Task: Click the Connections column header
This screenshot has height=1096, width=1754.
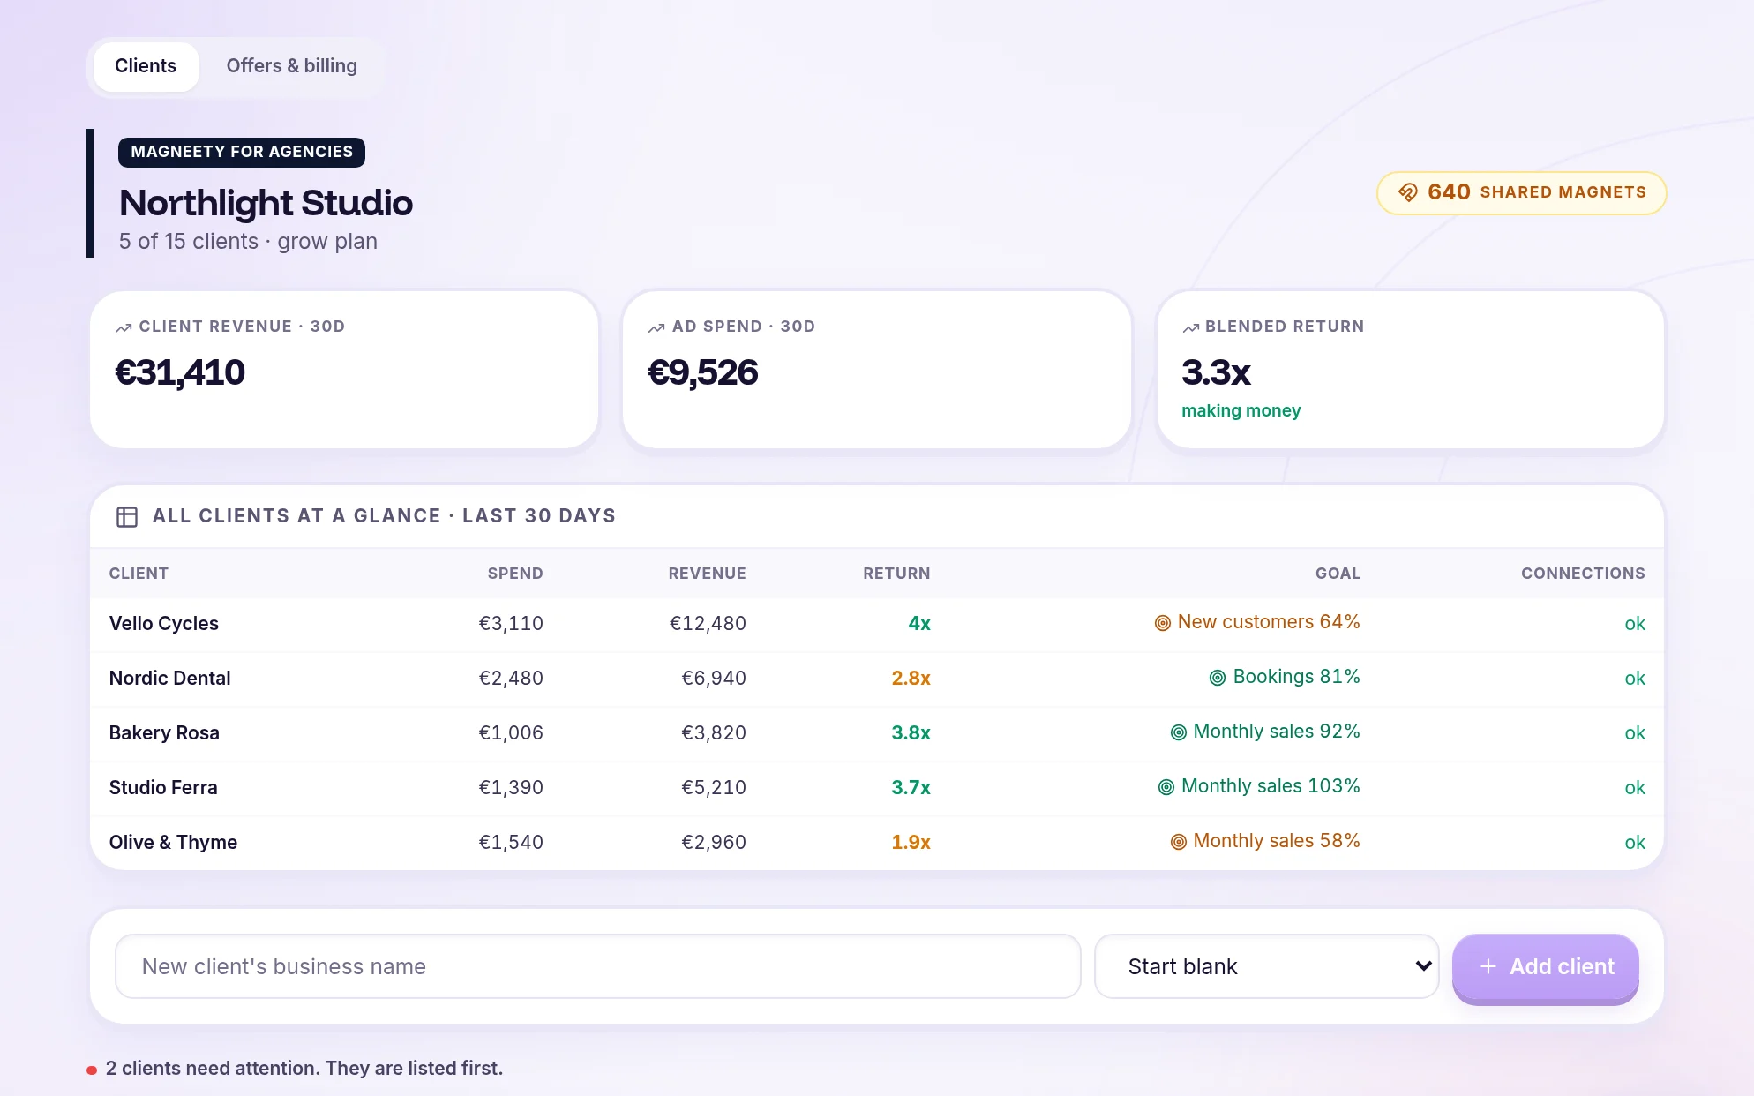Action: point(1583,574)
